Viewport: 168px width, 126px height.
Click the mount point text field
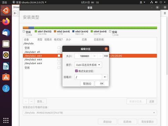[88, 77]
